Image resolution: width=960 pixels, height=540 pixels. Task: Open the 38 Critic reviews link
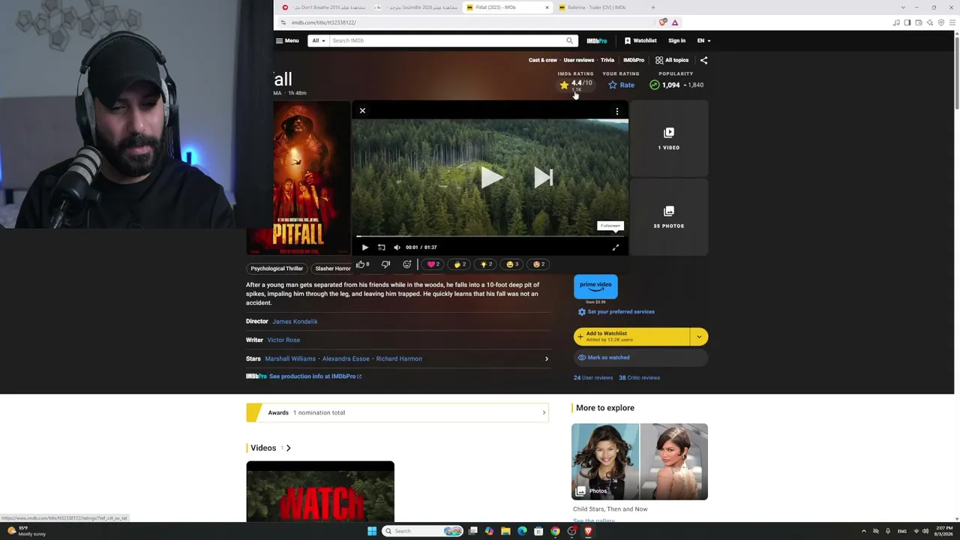coord(639,378)
